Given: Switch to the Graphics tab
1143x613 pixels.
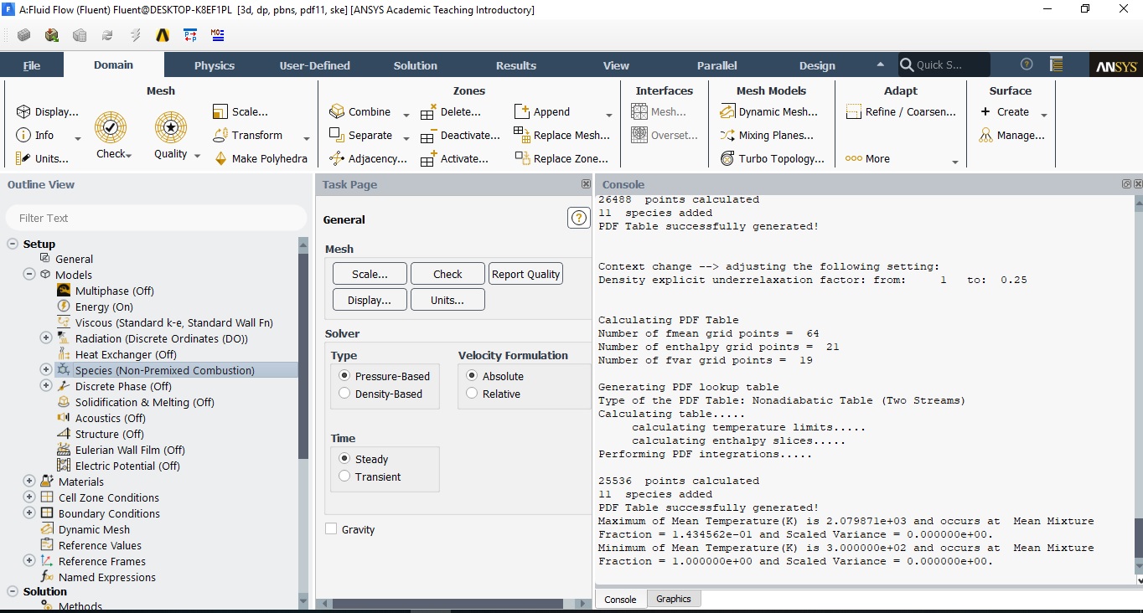Looking at the screenshot, I should point(674,599).
